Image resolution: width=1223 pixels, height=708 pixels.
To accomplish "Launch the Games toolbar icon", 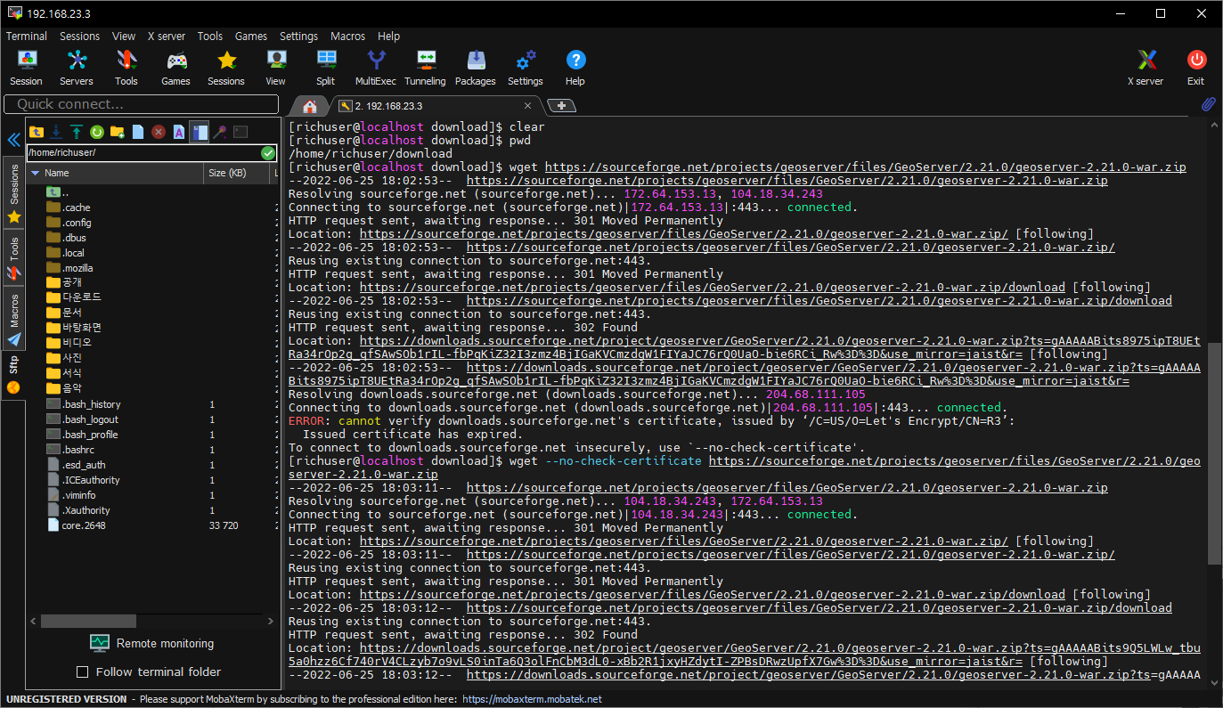I will pos(175,68).
